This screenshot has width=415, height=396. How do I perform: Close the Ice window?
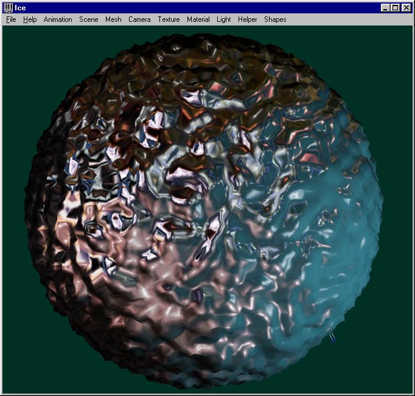(x=406, y=8)
